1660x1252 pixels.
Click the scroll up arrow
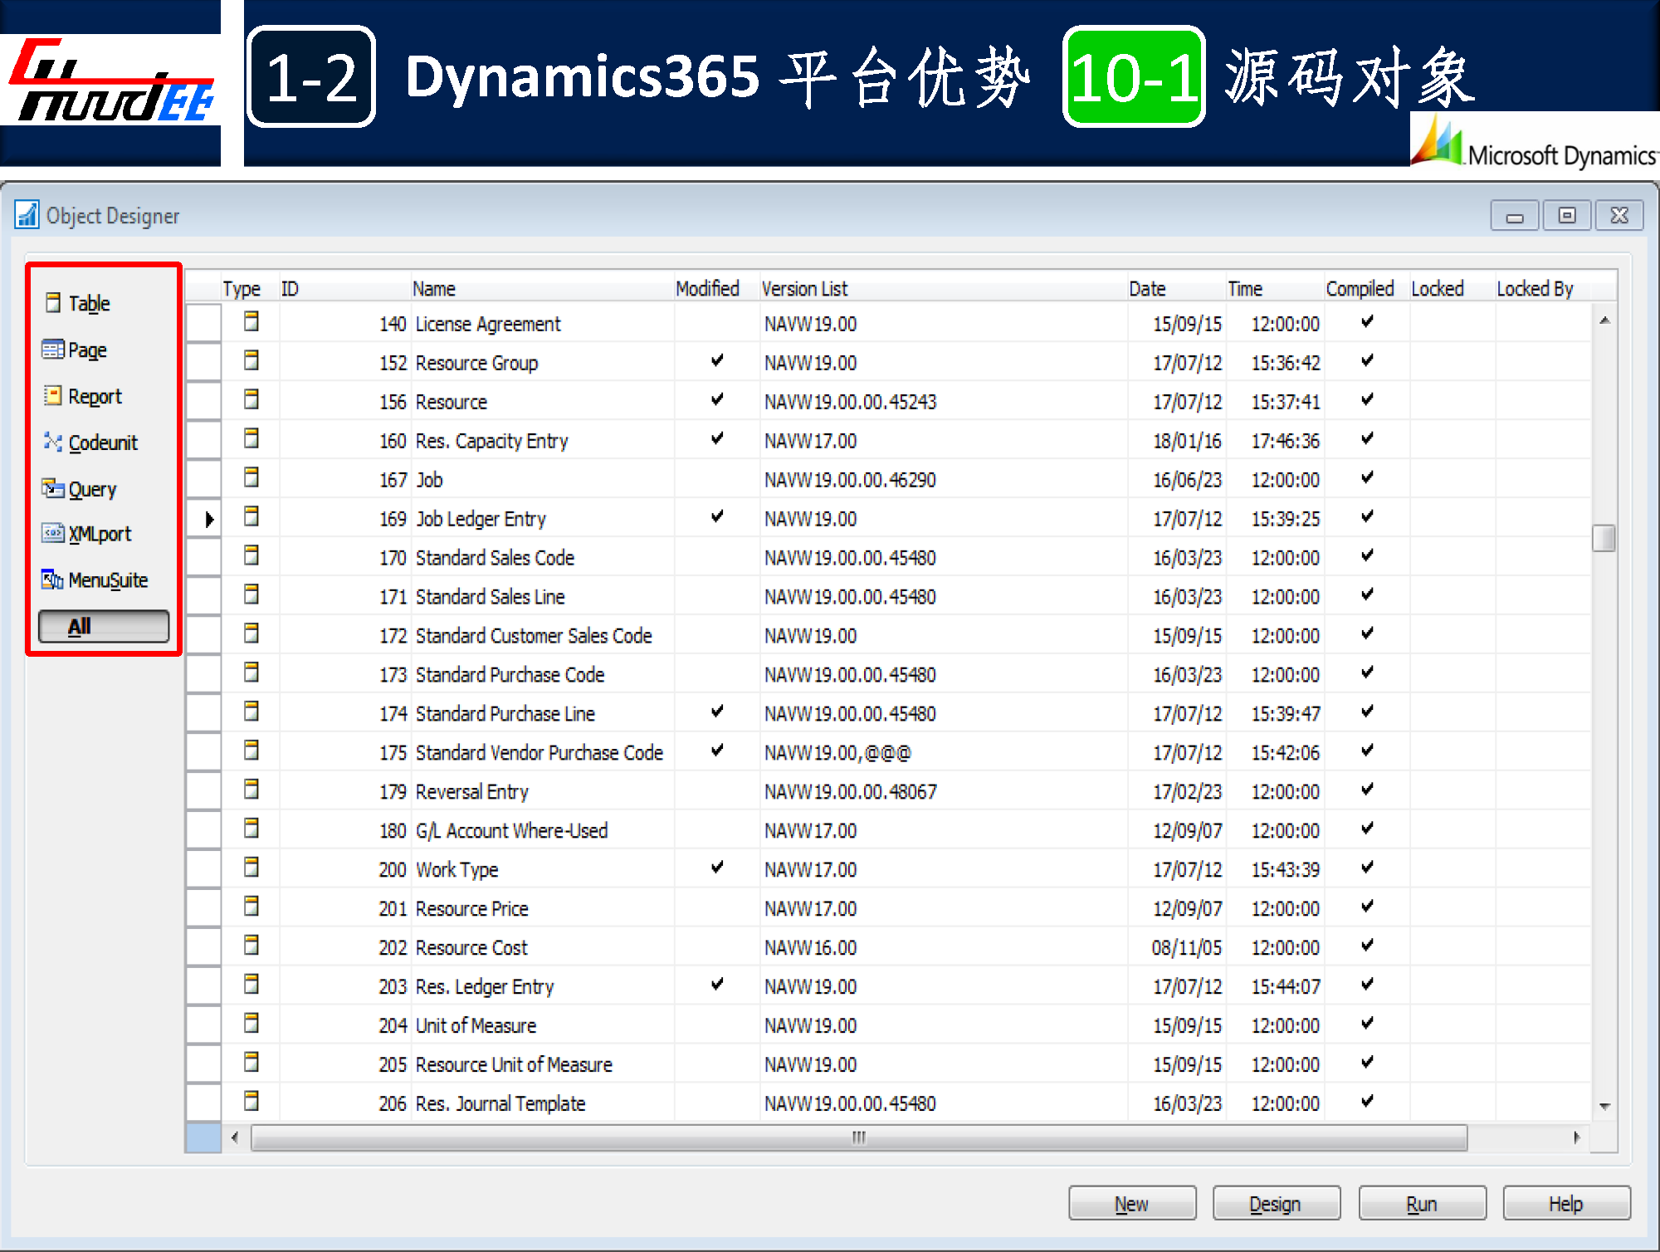pyautogui.click(x=1604, y=320)
